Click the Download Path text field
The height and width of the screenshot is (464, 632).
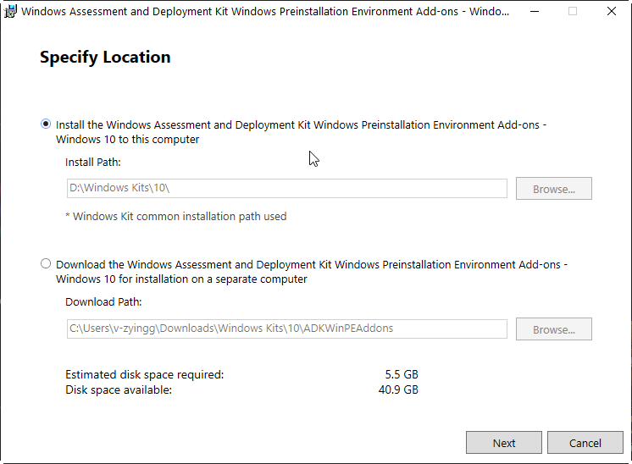point(286,329)
